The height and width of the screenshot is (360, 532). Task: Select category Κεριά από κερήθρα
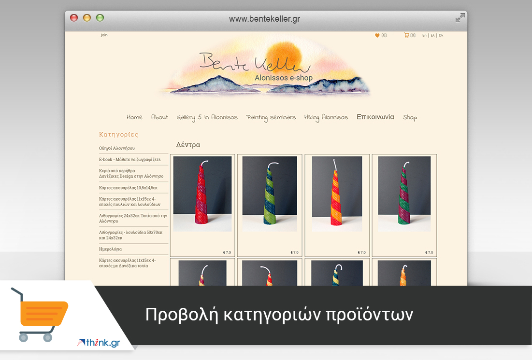click(131, 174)
